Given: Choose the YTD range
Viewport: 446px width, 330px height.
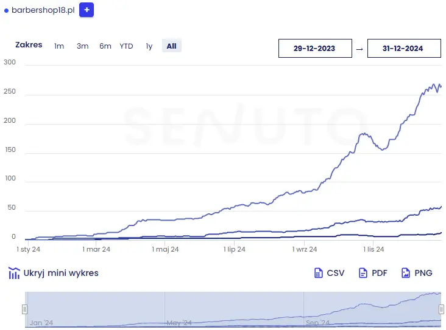Looking at the screenshot, I should click(126, 46).
